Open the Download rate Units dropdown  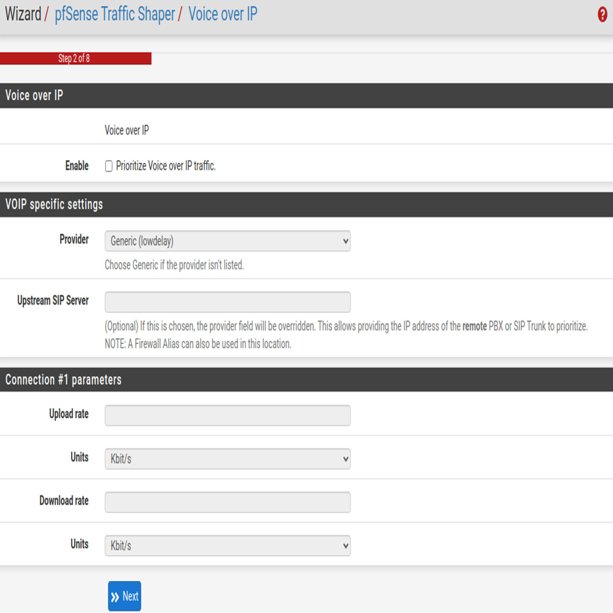pyautogui.click(x=227, y=546)
